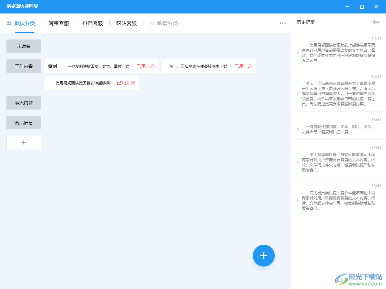Select the 未命名 group
The width and height of the screenshot is (386, 289).
tap(24, 46)
